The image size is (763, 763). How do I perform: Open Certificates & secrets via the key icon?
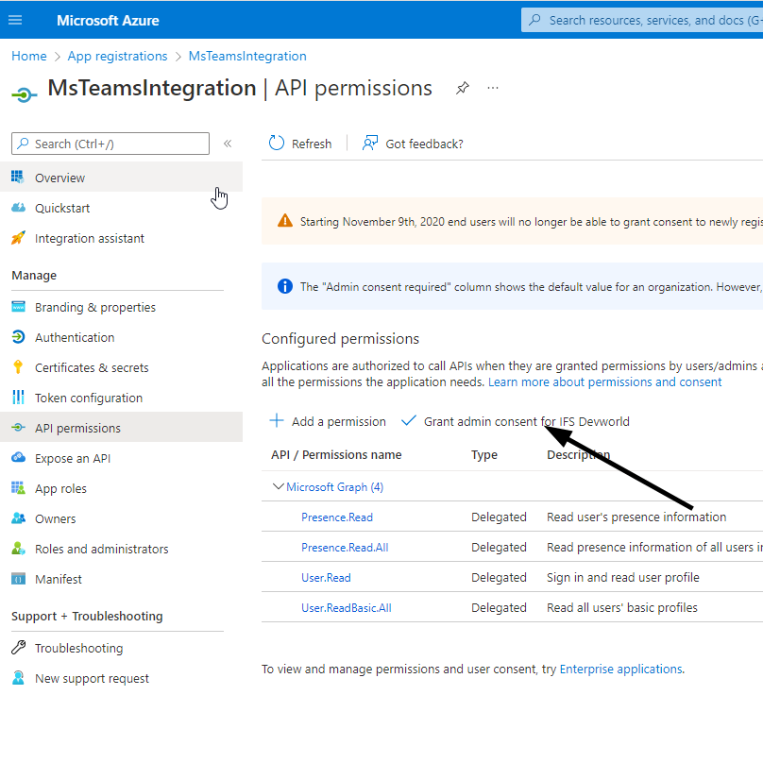(x=20, y=367)
